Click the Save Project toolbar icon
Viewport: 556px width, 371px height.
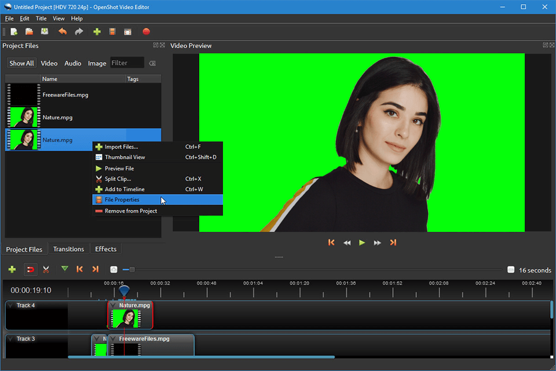click(45, 32)
